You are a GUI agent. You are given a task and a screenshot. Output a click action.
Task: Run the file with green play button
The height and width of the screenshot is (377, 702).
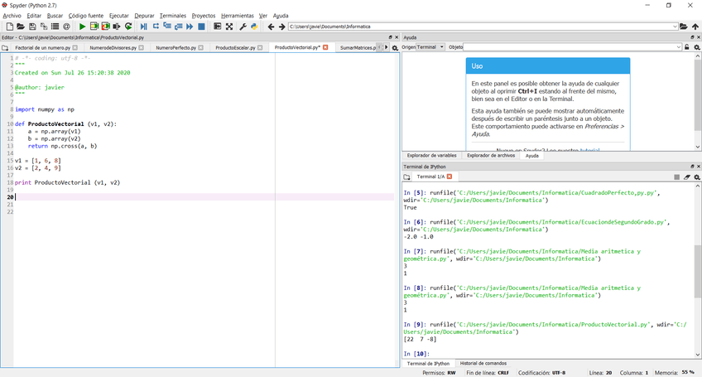[x=82, y=27]
